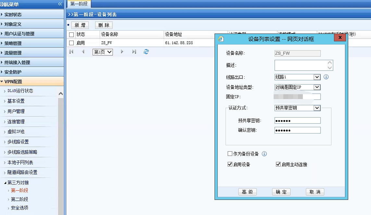
Task: Check the ZS_FW row checkbox
Action: point(71,43)
